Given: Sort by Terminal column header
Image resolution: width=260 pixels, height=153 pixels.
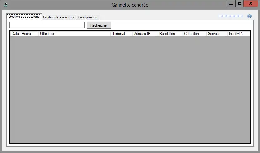Looking at the screenshot, I should 121,34.
